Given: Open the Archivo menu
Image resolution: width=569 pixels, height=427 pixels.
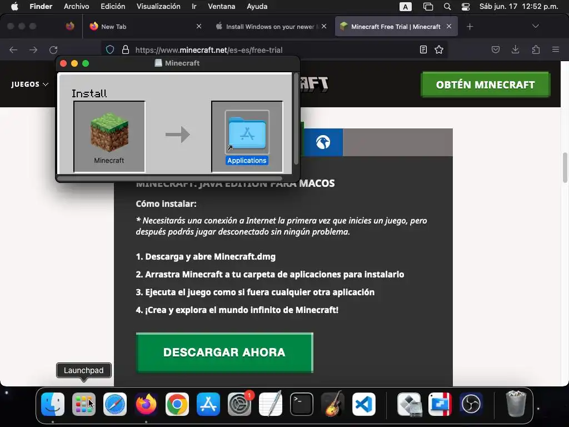Looking at the screenshot, I should coord(77,7).
